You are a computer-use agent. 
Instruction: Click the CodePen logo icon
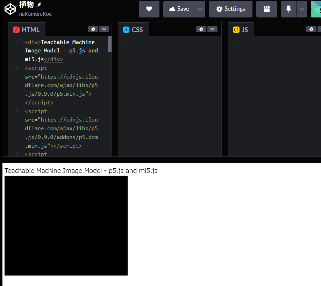pyautogui.click(x=10, y=9)
